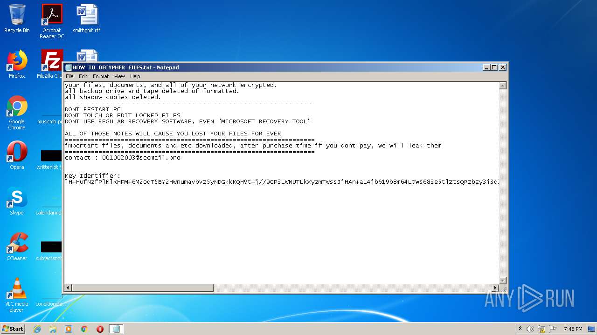Click the contact email 001002003@secmail.pro
The height and width of the screenshot is (335, 597).
(x=141, y=158)
